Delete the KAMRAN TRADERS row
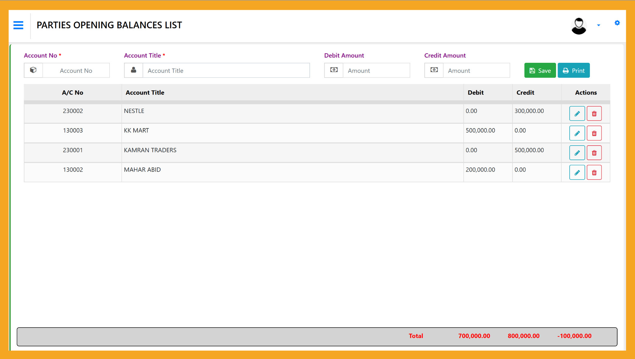 594,153
